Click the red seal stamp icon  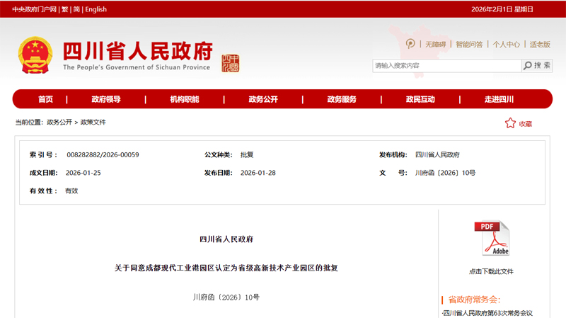(231, 63)
